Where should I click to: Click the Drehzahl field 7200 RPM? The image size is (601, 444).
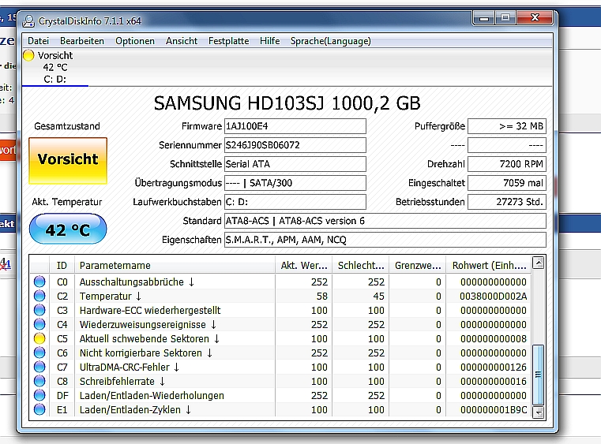[x=507, y=164]
